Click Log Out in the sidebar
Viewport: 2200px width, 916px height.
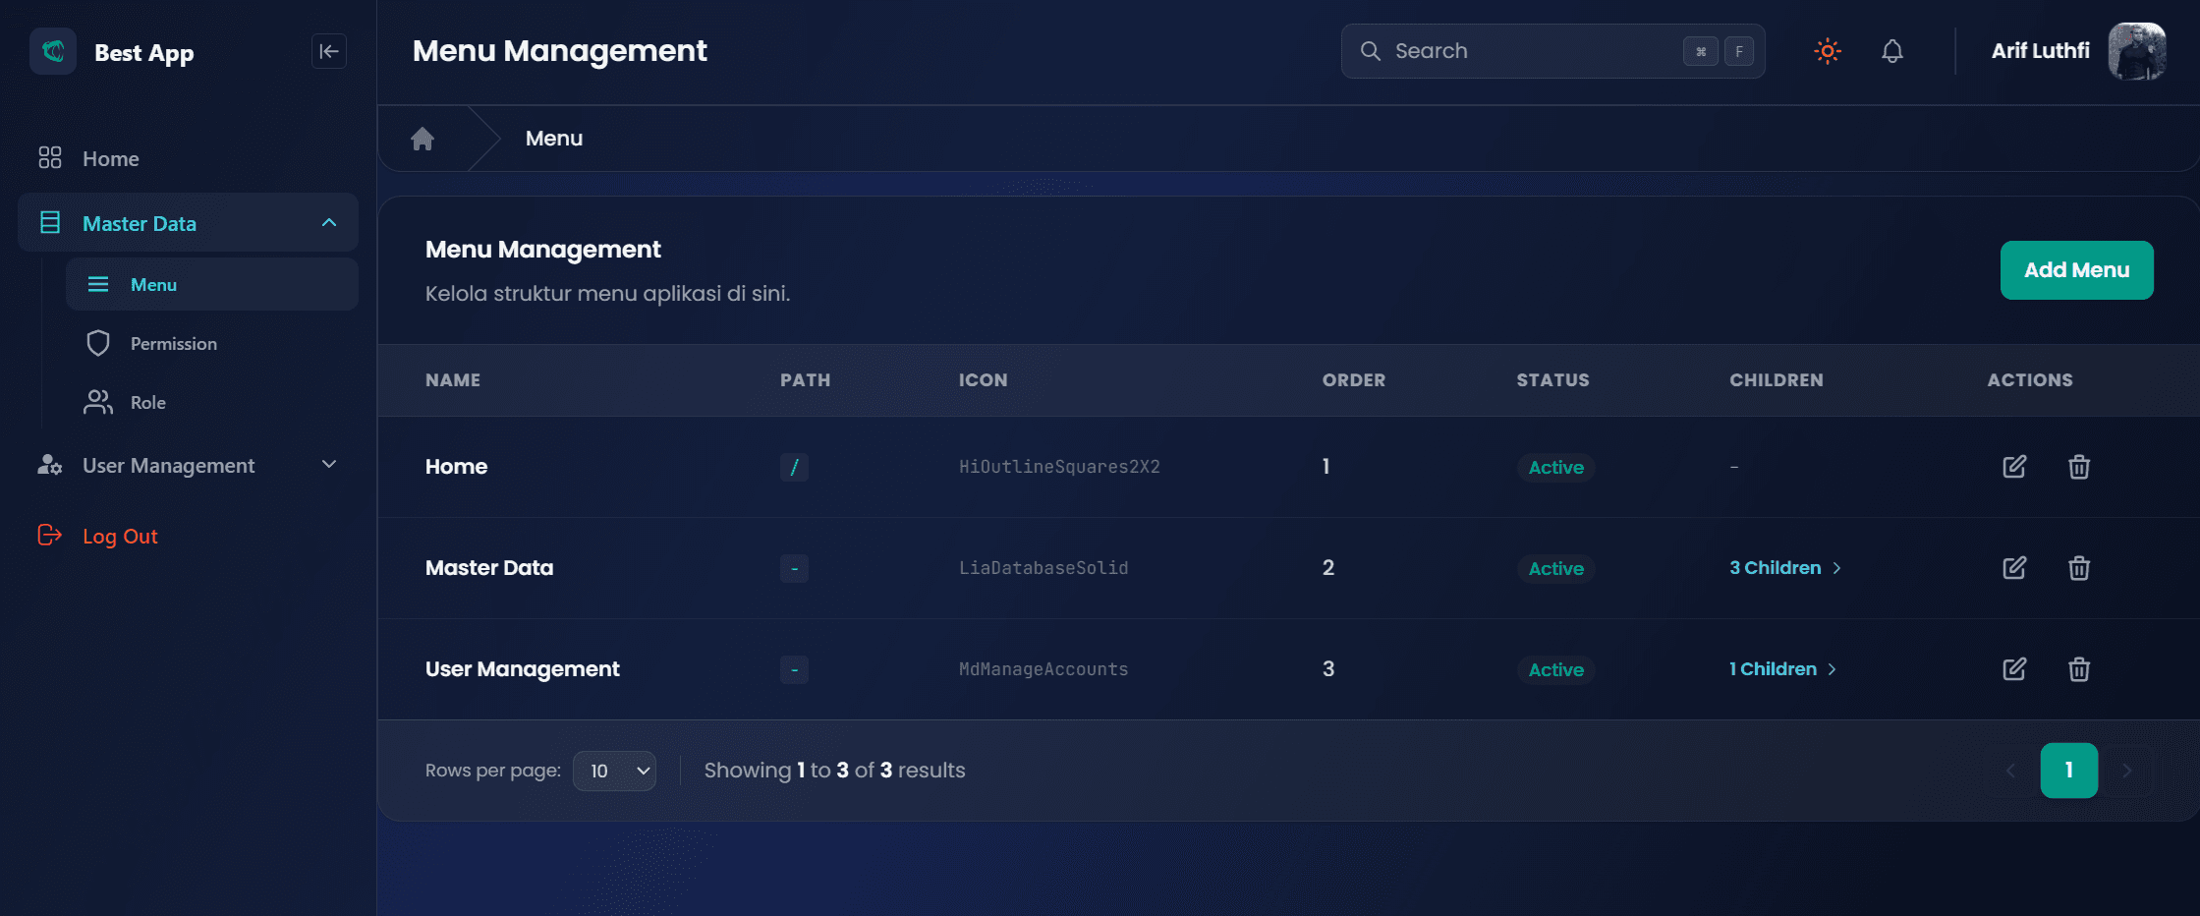[119, 536]
